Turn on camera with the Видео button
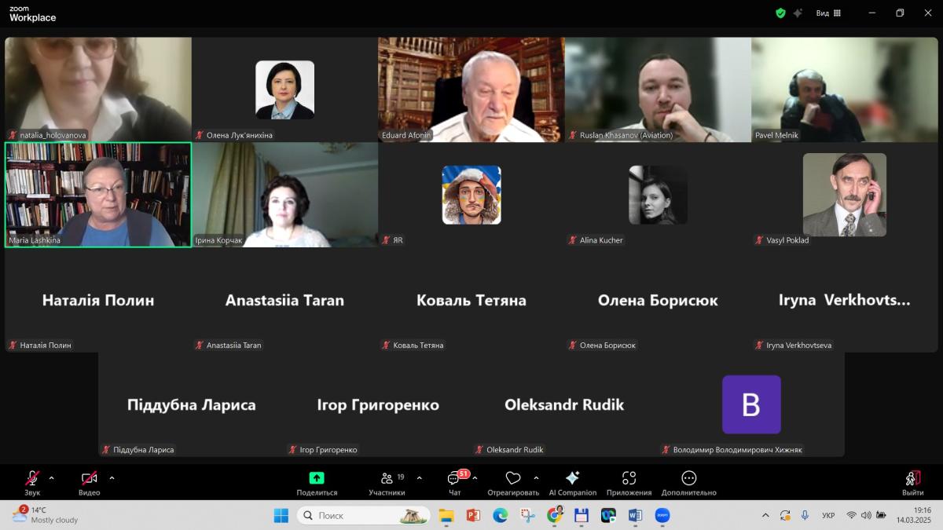Viewport: 943px width, 530px height. tap(89, 480)
